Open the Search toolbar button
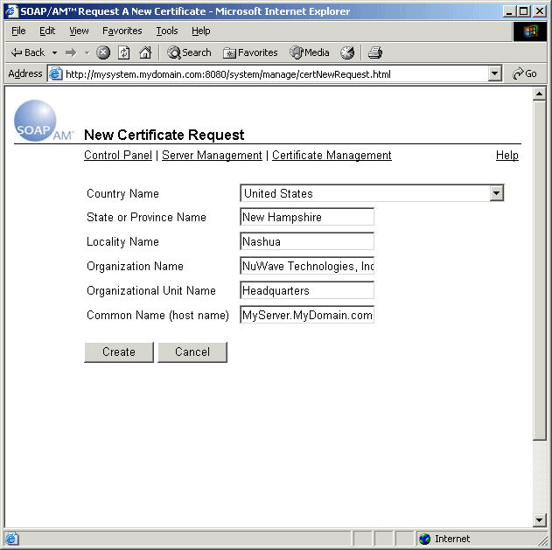This screenshot has width=552, height=550. coord(189,52)
